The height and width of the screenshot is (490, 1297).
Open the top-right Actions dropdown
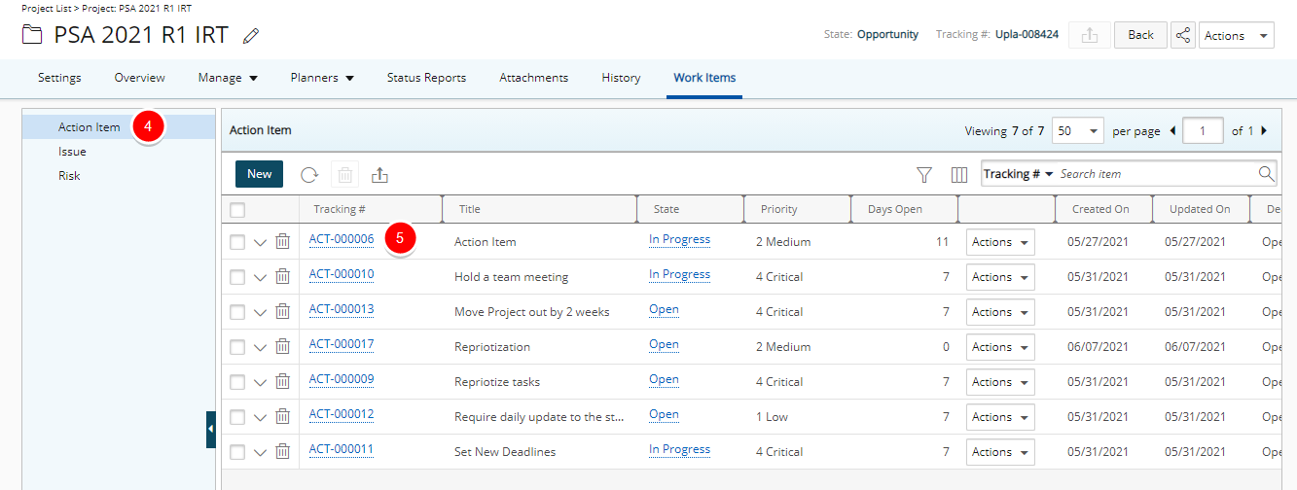click(1236, 35)
